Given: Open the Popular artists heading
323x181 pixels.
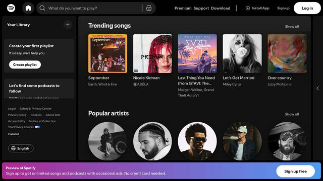Looking at the screenshot, I should [x=109, y=113].
